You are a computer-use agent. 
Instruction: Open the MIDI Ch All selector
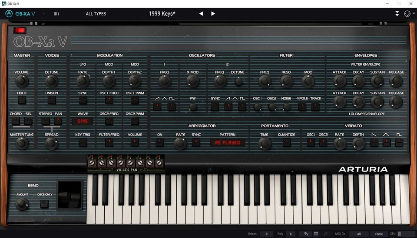[359, 234]
